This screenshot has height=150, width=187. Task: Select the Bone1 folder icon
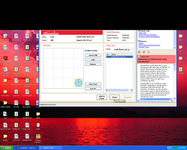(x=5, y=138)
